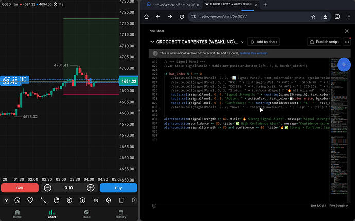355x221 pixels.
Task: Open the Pine console icon at bottom-left
Action: coord(154,206)
